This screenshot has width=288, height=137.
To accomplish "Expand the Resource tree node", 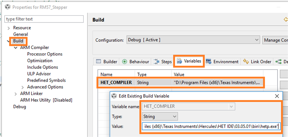I will (x=8, y=28).
